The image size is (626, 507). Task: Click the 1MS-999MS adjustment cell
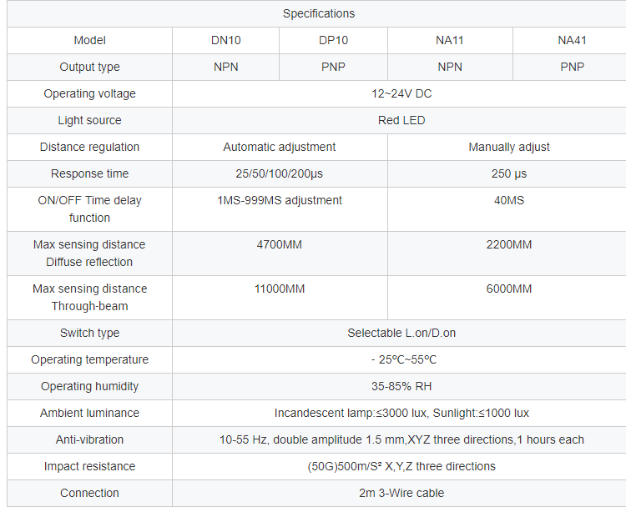(280, 200)
